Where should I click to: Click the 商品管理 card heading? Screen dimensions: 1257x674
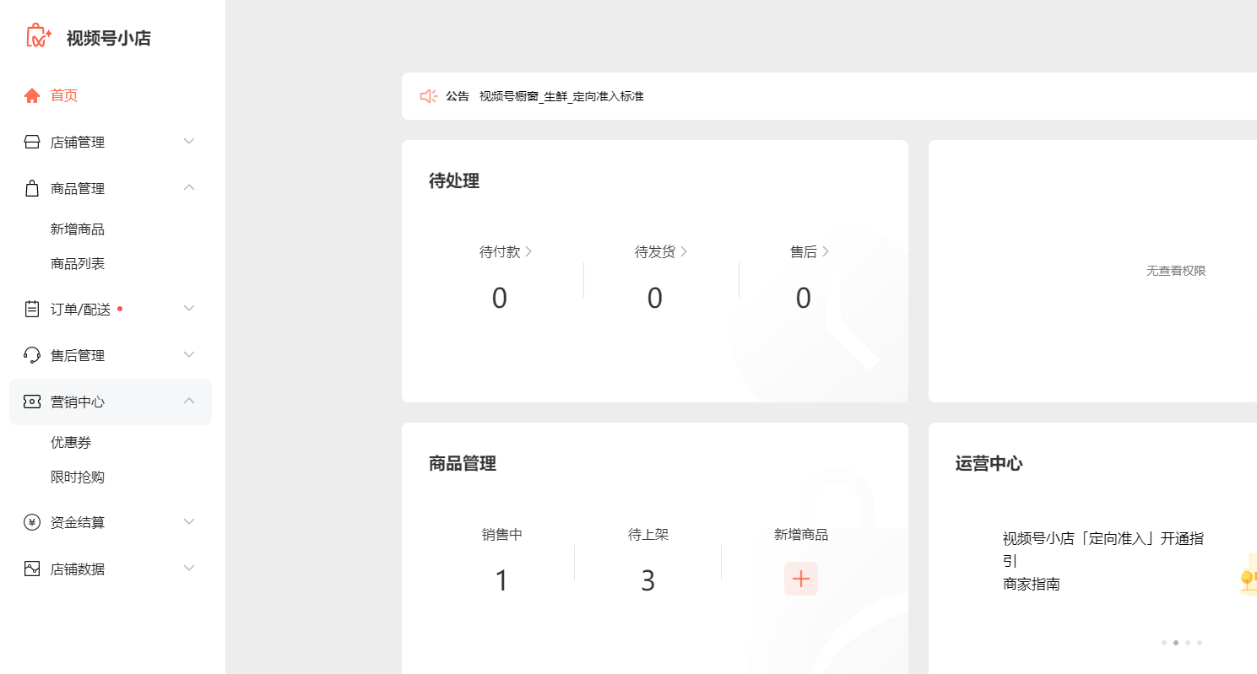(463, 463)
